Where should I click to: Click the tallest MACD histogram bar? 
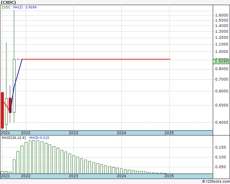[34, 157]
